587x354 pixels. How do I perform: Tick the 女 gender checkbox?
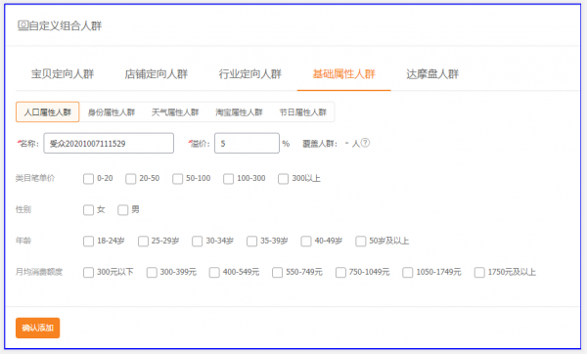click(88, 210)
